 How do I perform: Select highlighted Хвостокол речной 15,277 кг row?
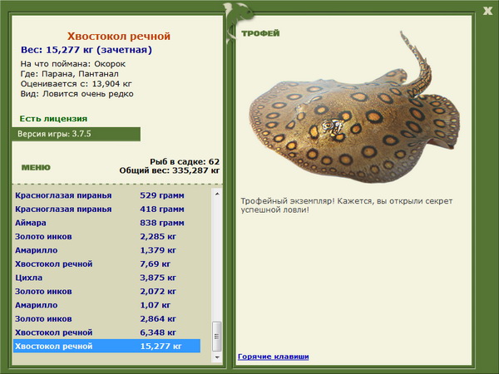pyautogui.click(x=106, y=346)
